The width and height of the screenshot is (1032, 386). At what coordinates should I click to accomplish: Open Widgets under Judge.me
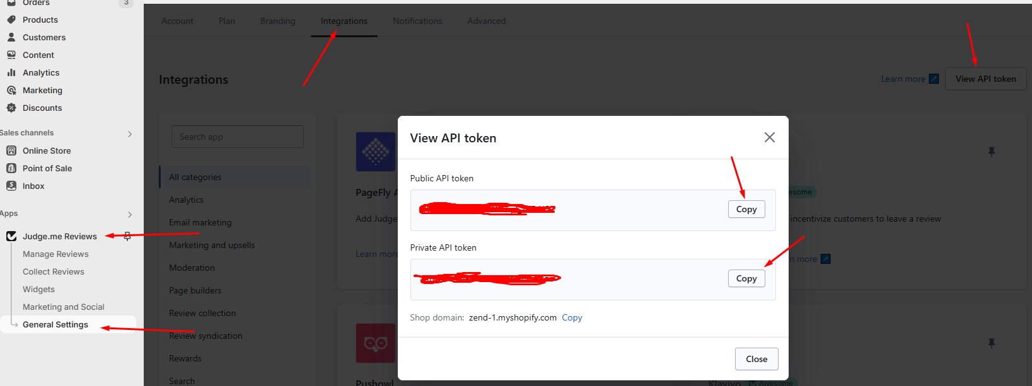[x=38, y=289]
